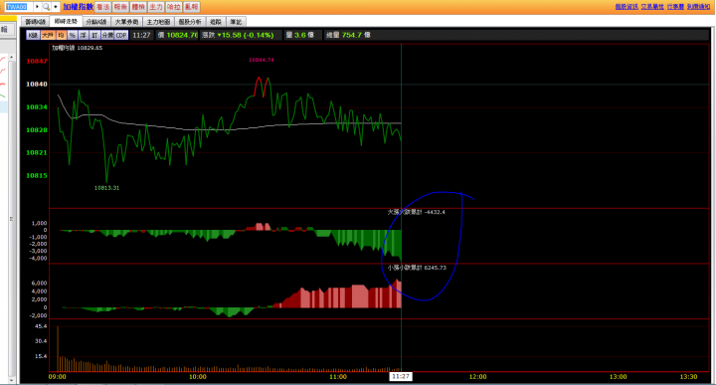Screen dimensions: 716x385
Task: Toggle the 大戶 indicator button
Action: coord(48,35)
